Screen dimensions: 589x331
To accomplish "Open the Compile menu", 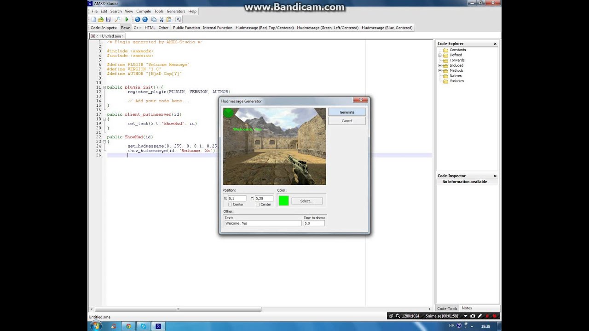I will pyautogui.click(x=144, y=11).
